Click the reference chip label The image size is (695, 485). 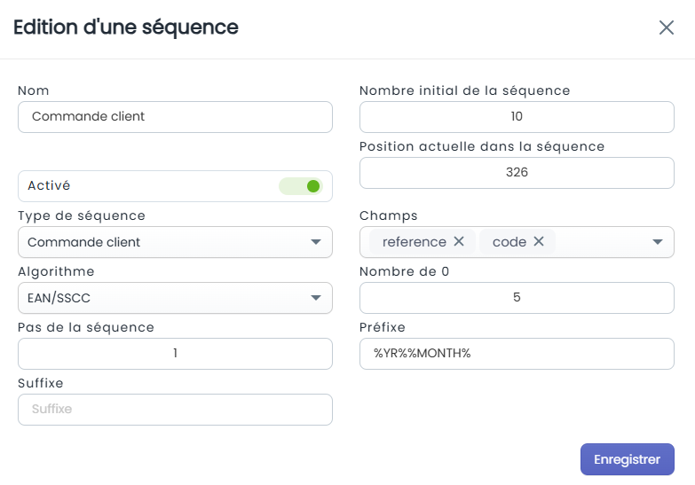coord(414,242)
